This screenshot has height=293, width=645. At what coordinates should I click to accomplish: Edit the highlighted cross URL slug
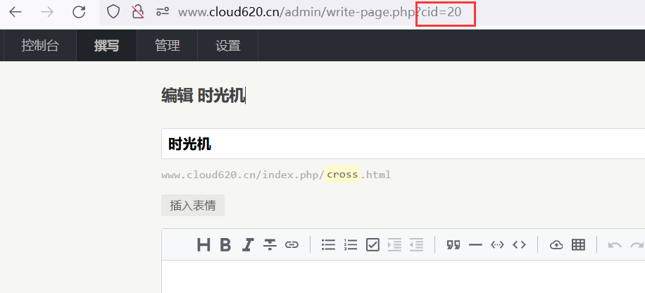coord(342,175)
